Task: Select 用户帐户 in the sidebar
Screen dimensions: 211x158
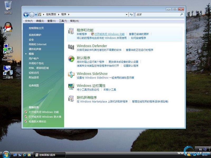Action: 34,58
